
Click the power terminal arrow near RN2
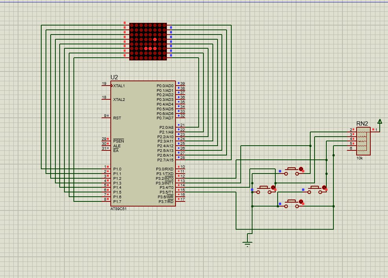pos(379,122)
